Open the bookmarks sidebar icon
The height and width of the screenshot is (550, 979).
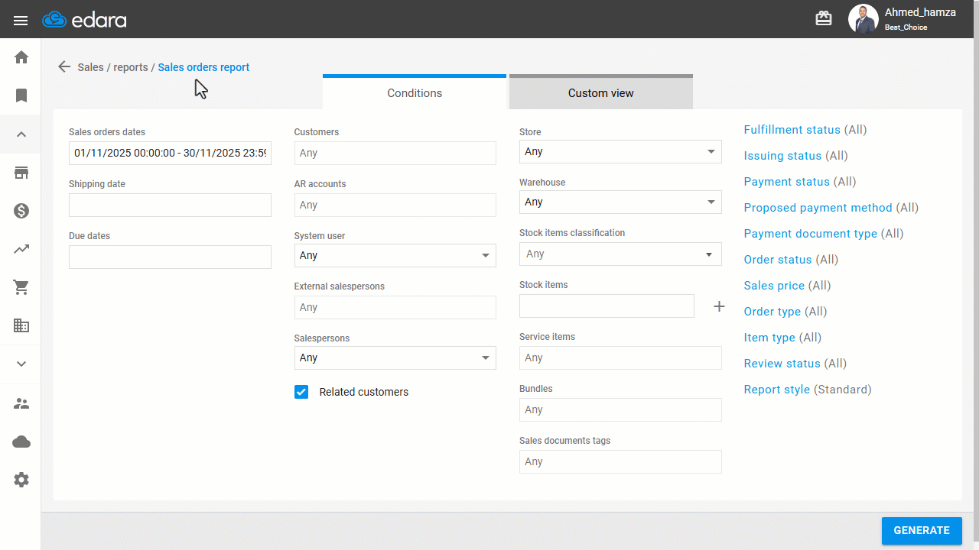pyautogui.click(x=21, y=95)
